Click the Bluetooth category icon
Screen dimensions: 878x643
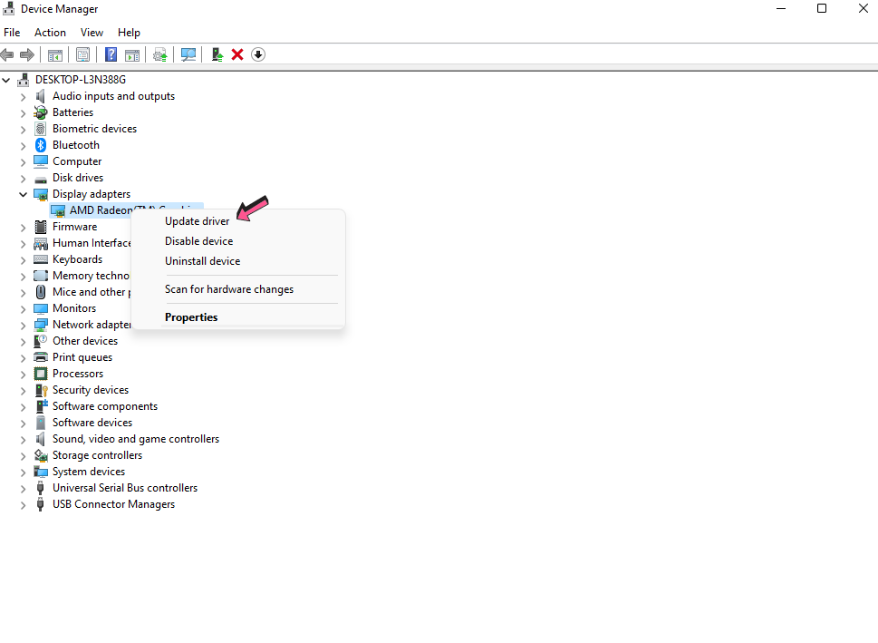pos(41,145)
